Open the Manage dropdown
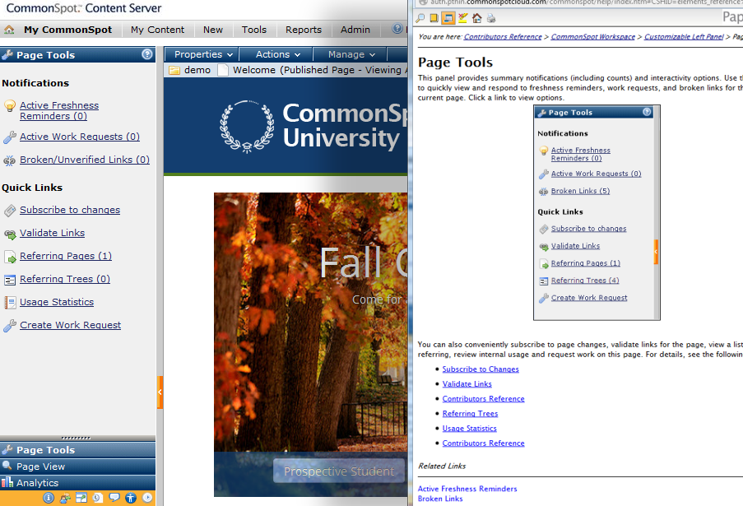Image resolution: width=743 pixels, height=506 pixels. pos(351,54)
